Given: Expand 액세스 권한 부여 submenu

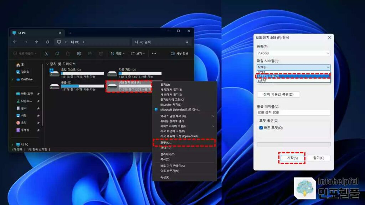Looking at the screenshot, I should (184, 116).
